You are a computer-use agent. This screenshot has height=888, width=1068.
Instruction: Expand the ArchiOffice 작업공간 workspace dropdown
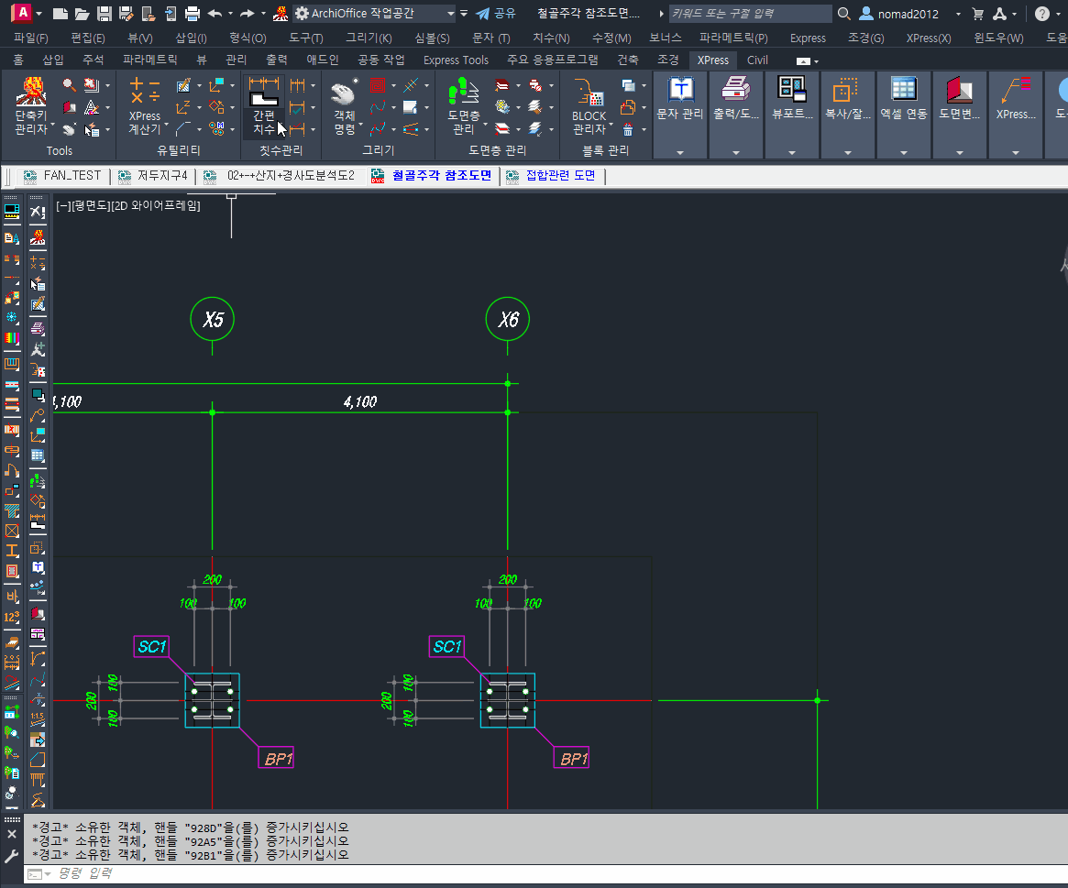451,14
